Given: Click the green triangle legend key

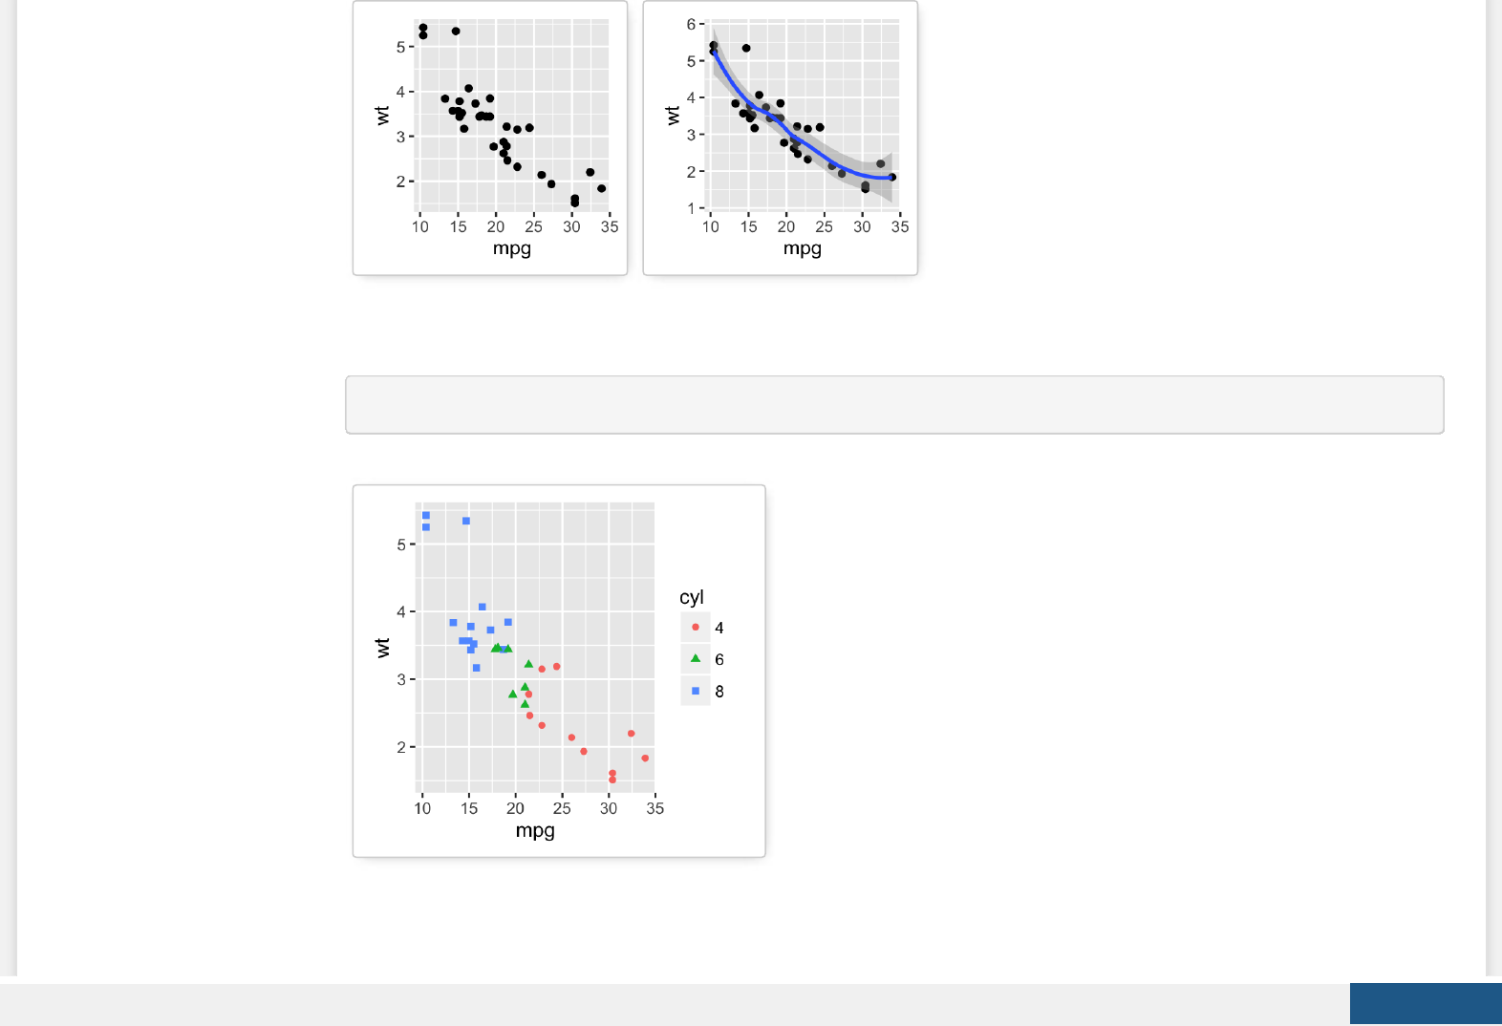Looking at the screenshot, I should click(696, 659).
